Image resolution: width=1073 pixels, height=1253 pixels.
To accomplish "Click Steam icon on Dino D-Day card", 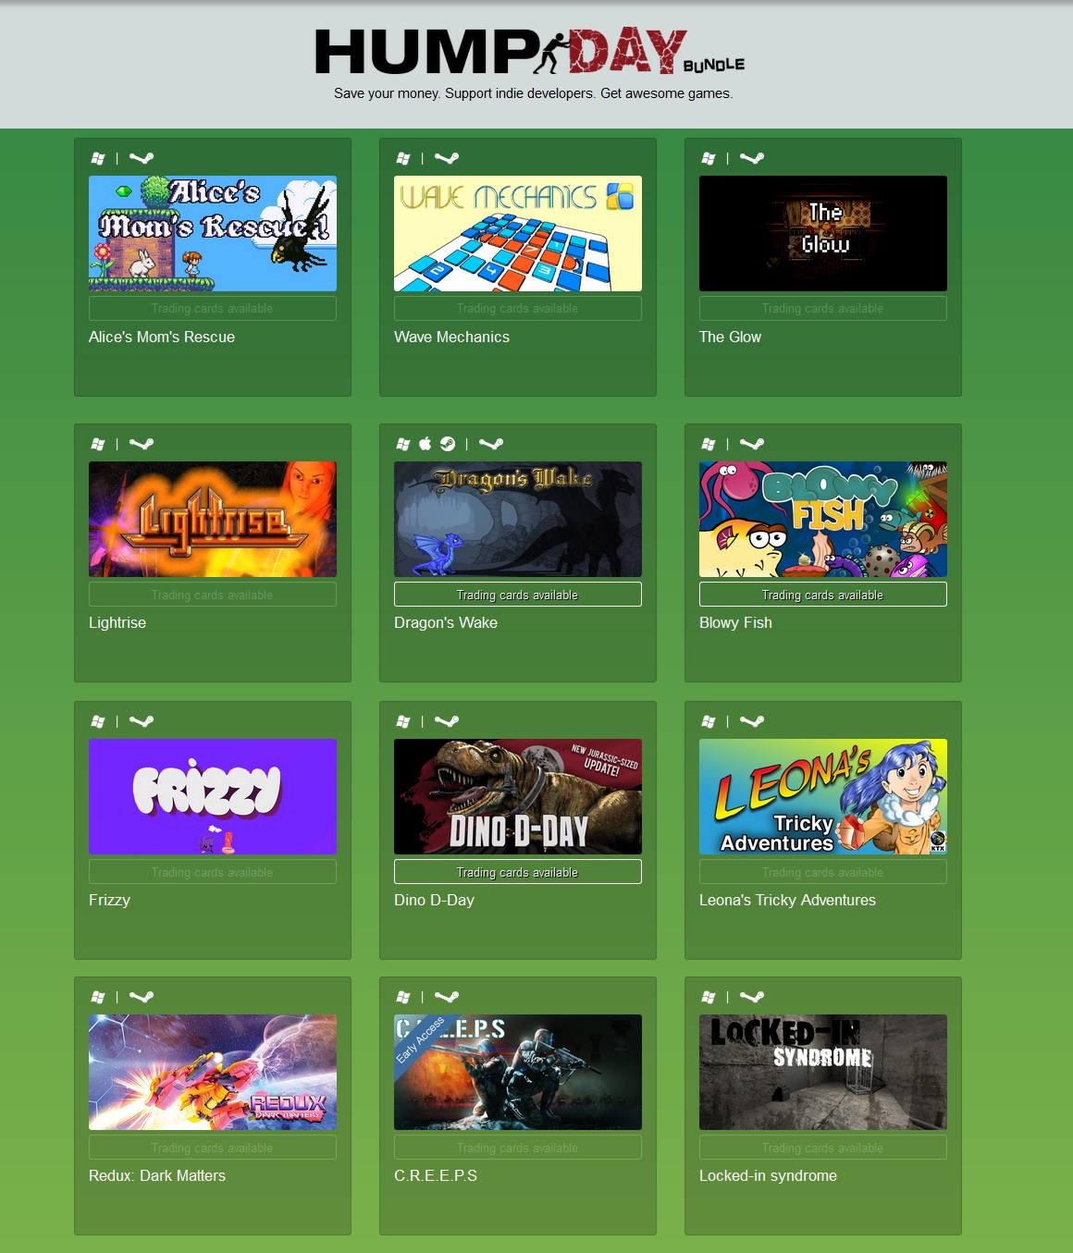I will [x=447, y=721].
